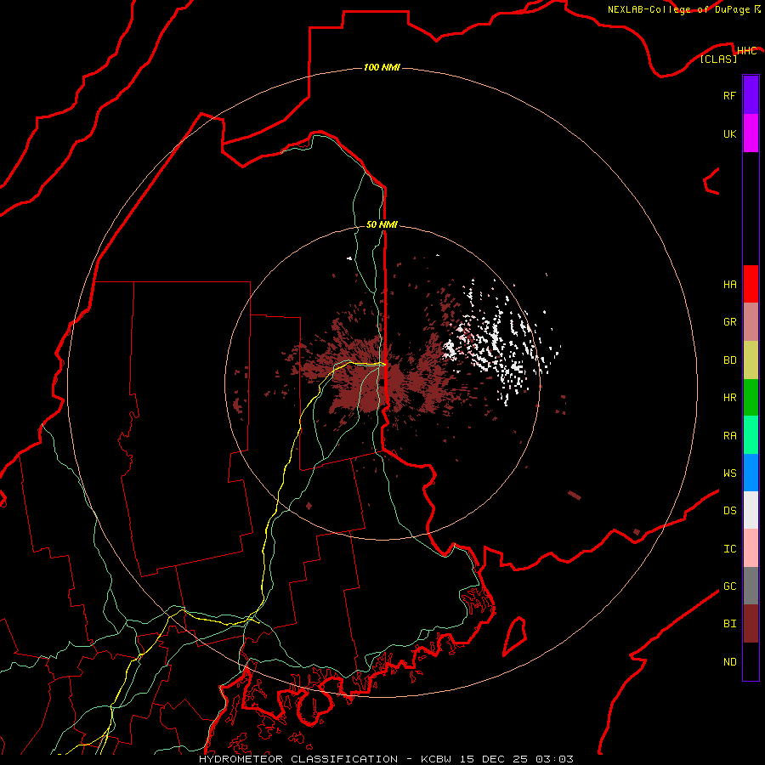
Task: Click the BI brown legend swatch
Action: (751, 624)
